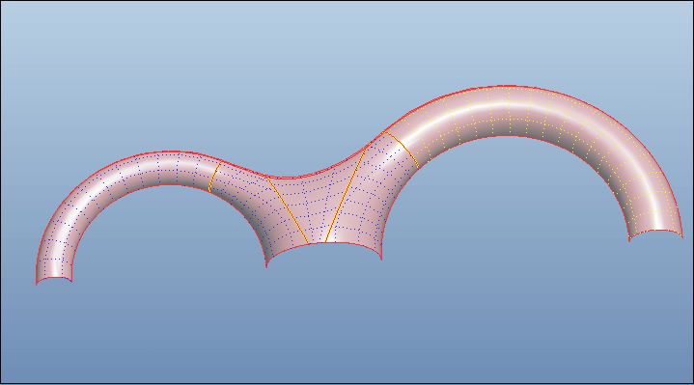The width and height of the screenshot is (694, 385).
Task: Pick the leftmost orange seam curve
Action: click(x=214, y=177)
